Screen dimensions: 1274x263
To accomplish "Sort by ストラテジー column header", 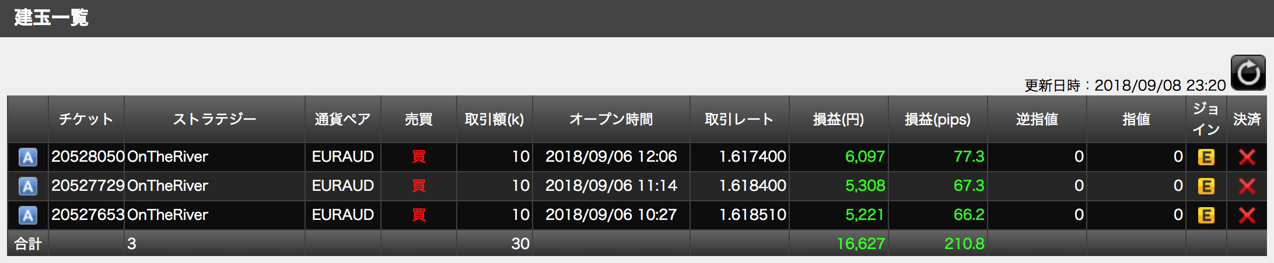I will (x=215, y=119).
